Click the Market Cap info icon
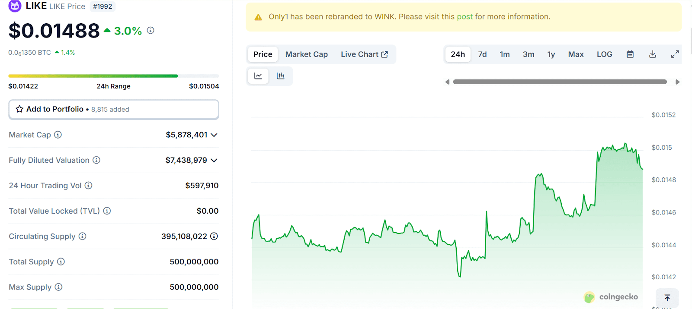The width and height of the screenshot is (692, 309). (x=58, y=135)
